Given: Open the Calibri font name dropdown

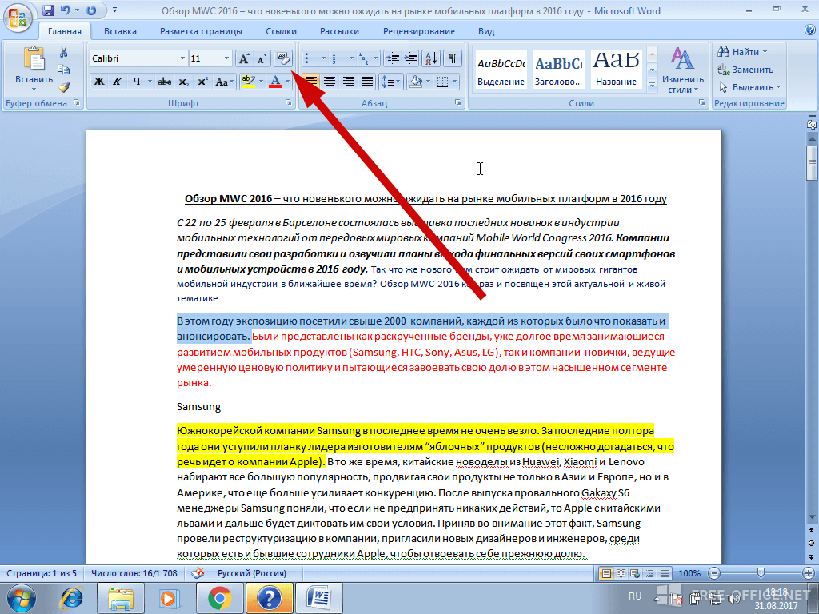Looking at the screenshot, I should click(182, 58).
